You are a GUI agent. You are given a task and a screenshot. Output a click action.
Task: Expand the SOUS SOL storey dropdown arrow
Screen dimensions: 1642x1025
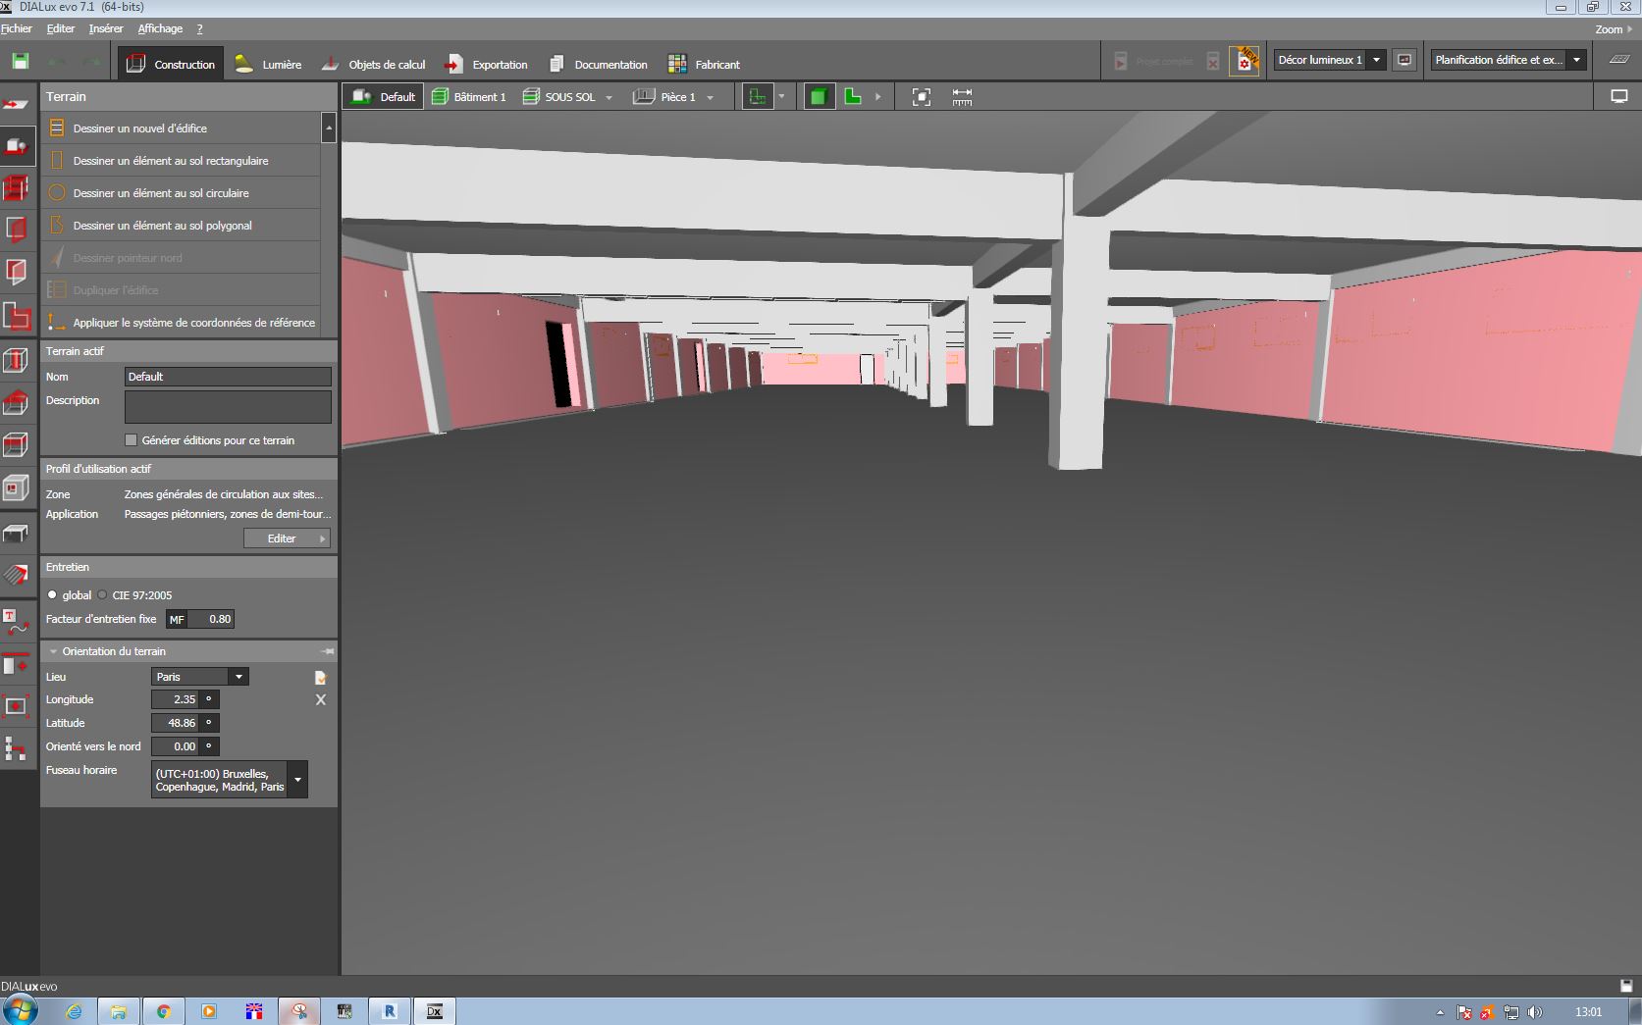(609, 98)
